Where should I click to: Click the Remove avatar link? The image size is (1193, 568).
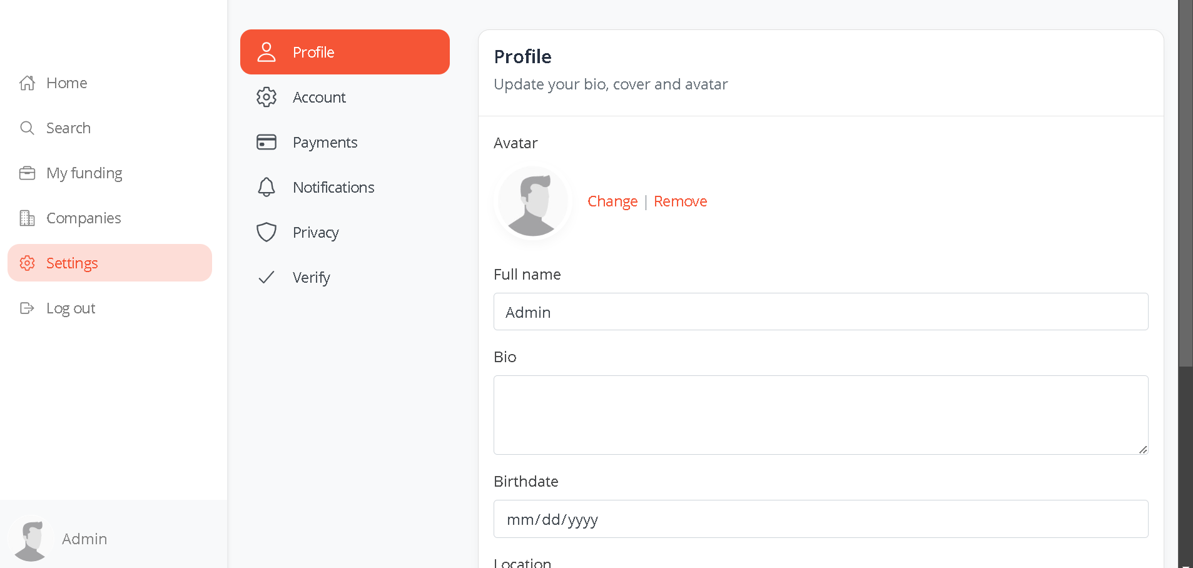tap(680, 201)
